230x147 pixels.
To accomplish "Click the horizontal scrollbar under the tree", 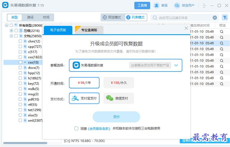I will (25, 143).
